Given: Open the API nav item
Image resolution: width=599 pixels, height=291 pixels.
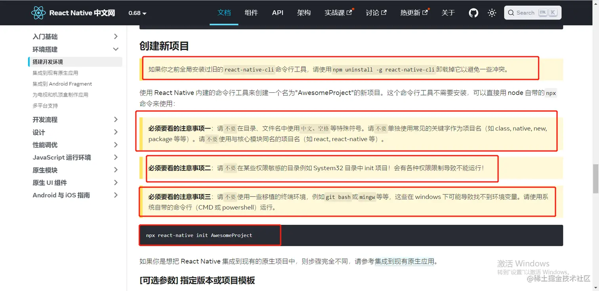Looking at the screenshot, I should tap(278, 13).
